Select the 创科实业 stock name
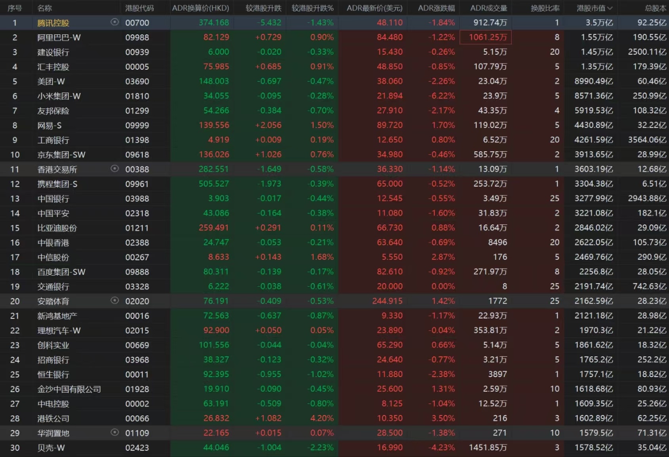Viewport: 669px width, 457px height. (53, 345)
